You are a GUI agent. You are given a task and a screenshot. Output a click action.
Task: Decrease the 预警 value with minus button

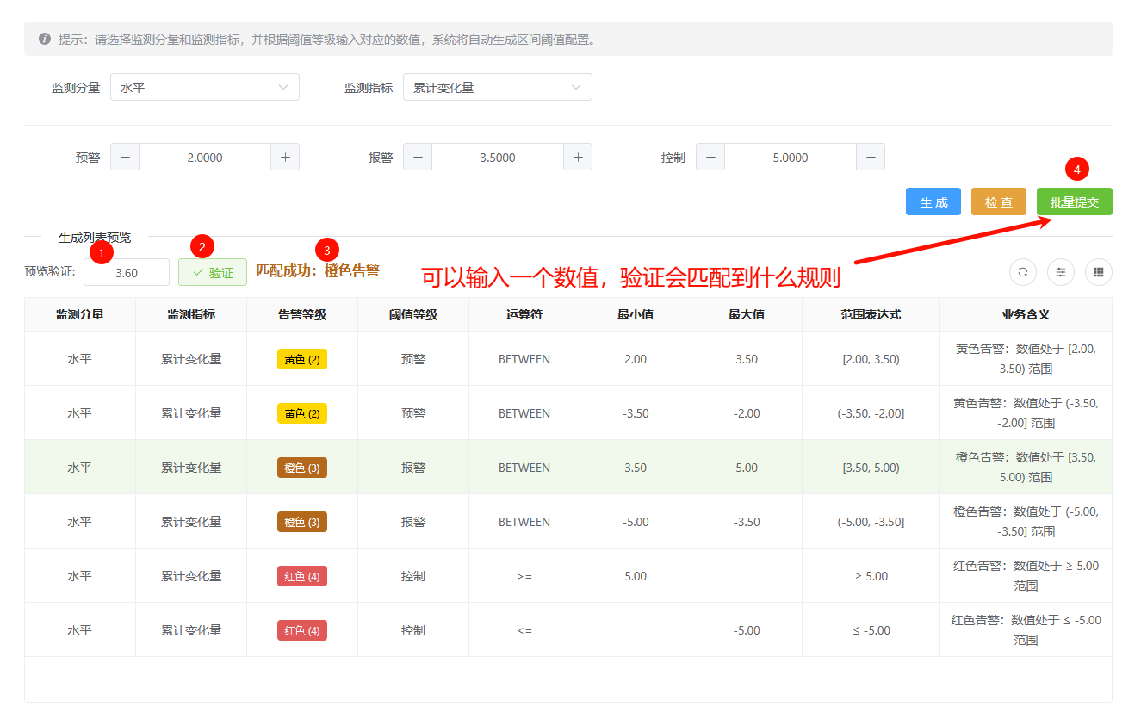(x=125, y=158)
